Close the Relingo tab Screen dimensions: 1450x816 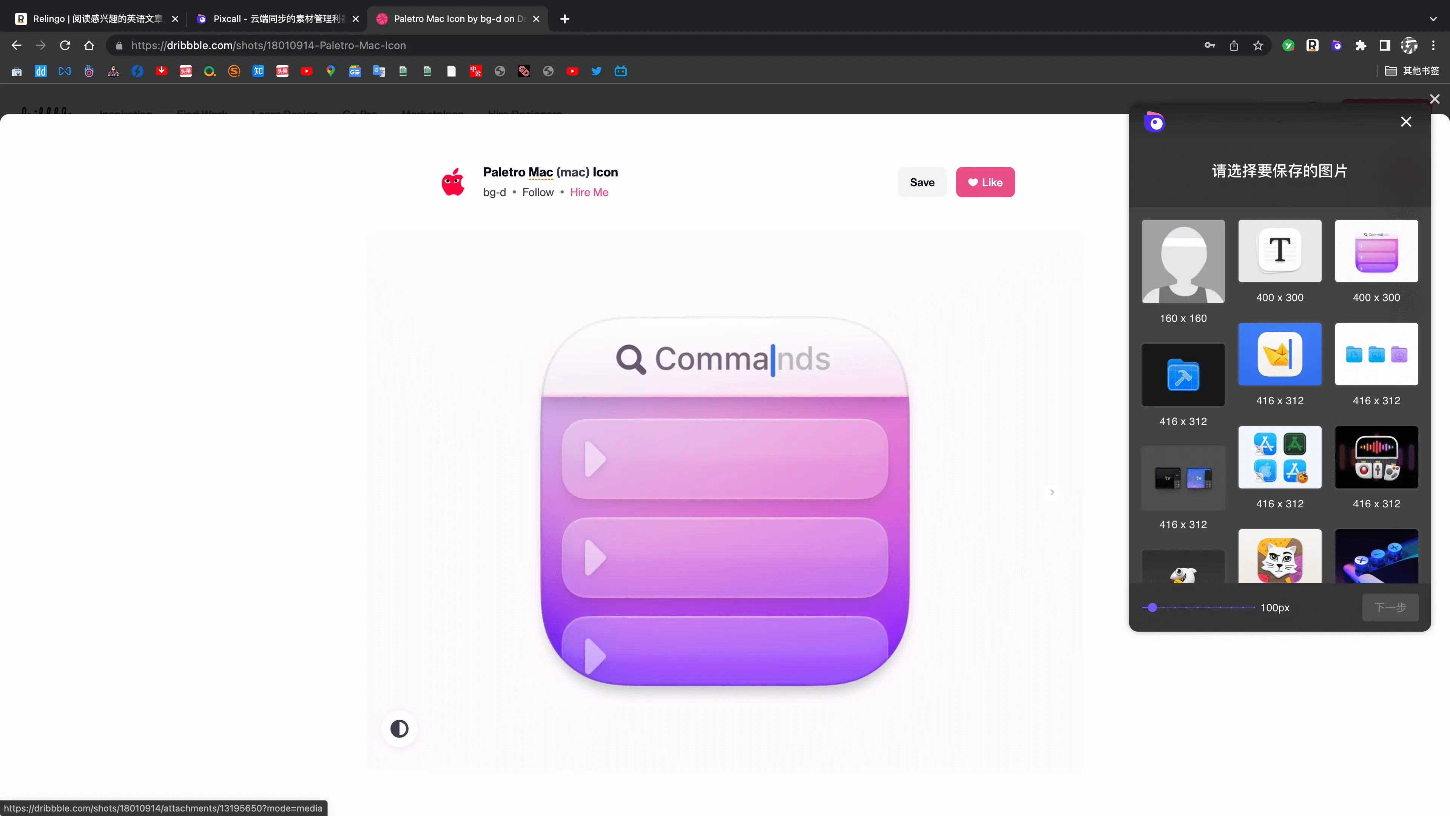pyautogui.click(x=175, y=19)
